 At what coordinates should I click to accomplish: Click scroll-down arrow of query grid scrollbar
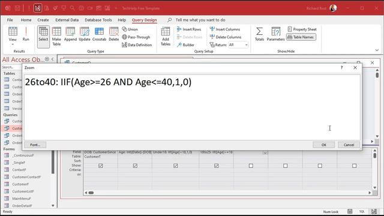click(374, 188)
